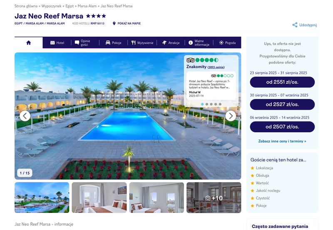
Task: Click the home icon tab
Action: [28, 43]
